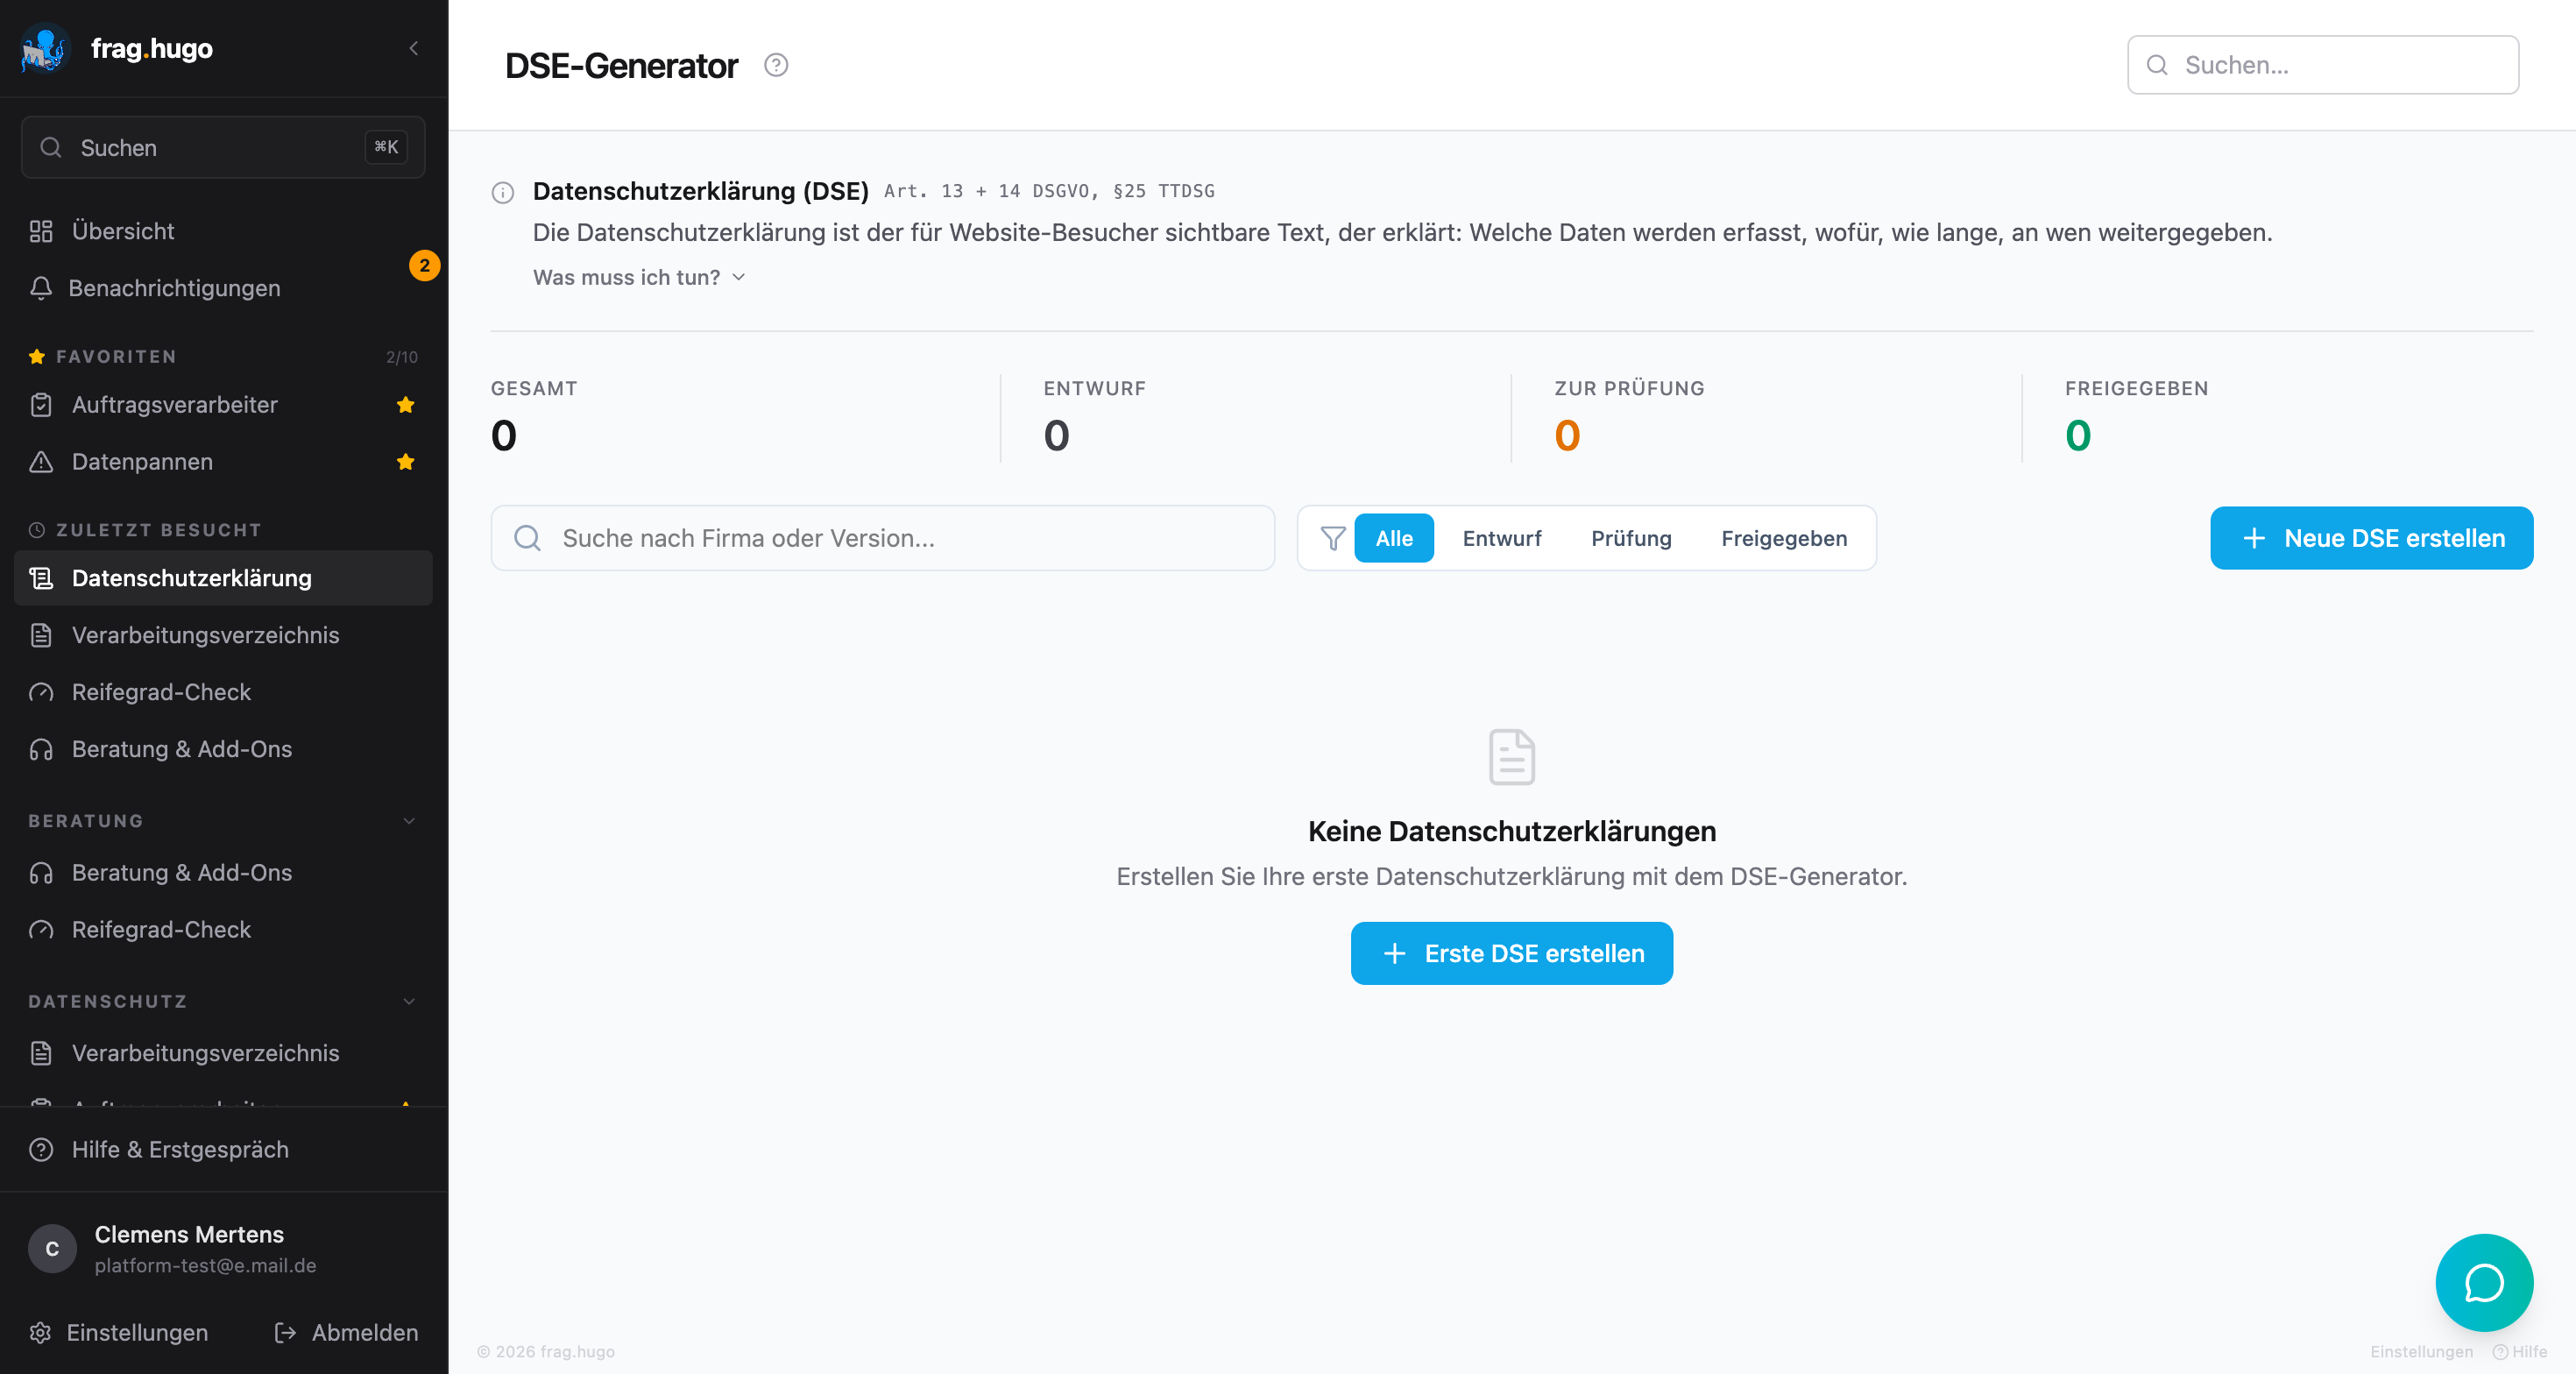
Task: Click the 'Art. 13 + 14 DSGVO' legal reference
Action: click(1049, 191)
